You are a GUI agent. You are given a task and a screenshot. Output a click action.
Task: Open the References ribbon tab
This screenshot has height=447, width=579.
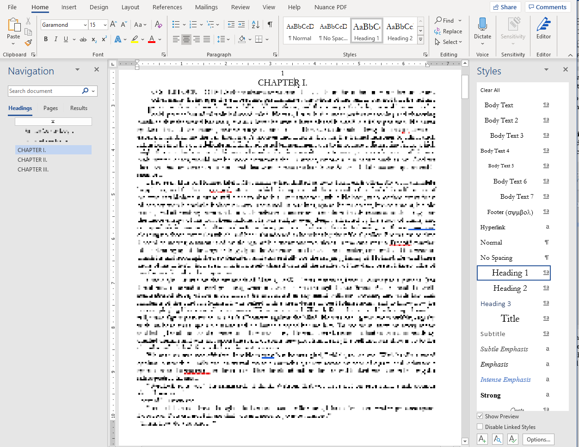pyautogui.click(x=167, y=7)
